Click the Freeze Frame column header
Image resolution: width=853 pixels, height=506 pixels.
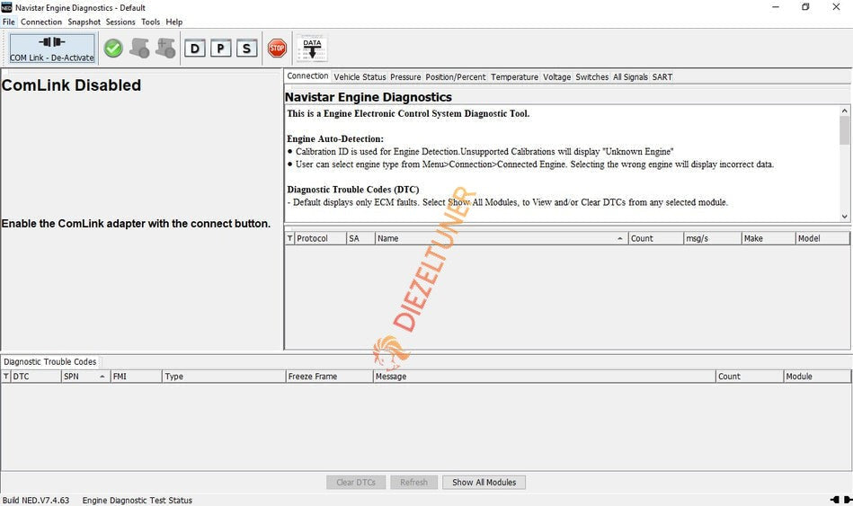330,377
